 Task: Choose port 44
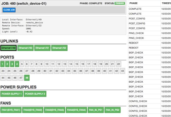pos(3,78)
